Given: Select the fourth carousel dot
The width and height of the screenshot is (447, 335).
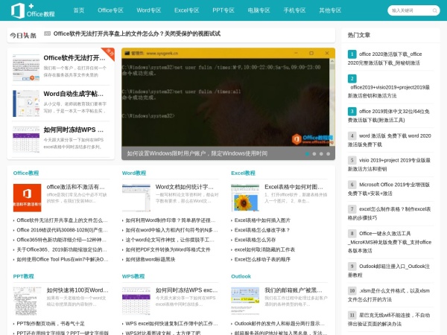Looking at the screenshot, I should 328,154.
